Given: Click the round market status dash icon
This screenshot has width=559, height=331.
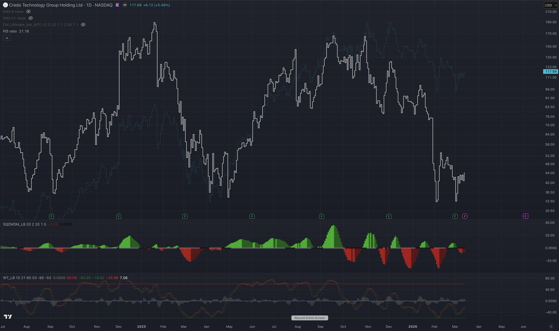Looking at the screenshot, I should pos(125,5).
